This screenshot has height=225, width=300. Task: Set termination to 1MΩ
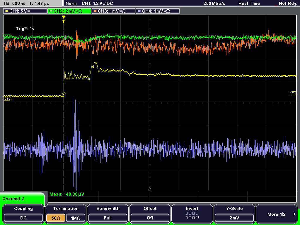click(76, 218)
